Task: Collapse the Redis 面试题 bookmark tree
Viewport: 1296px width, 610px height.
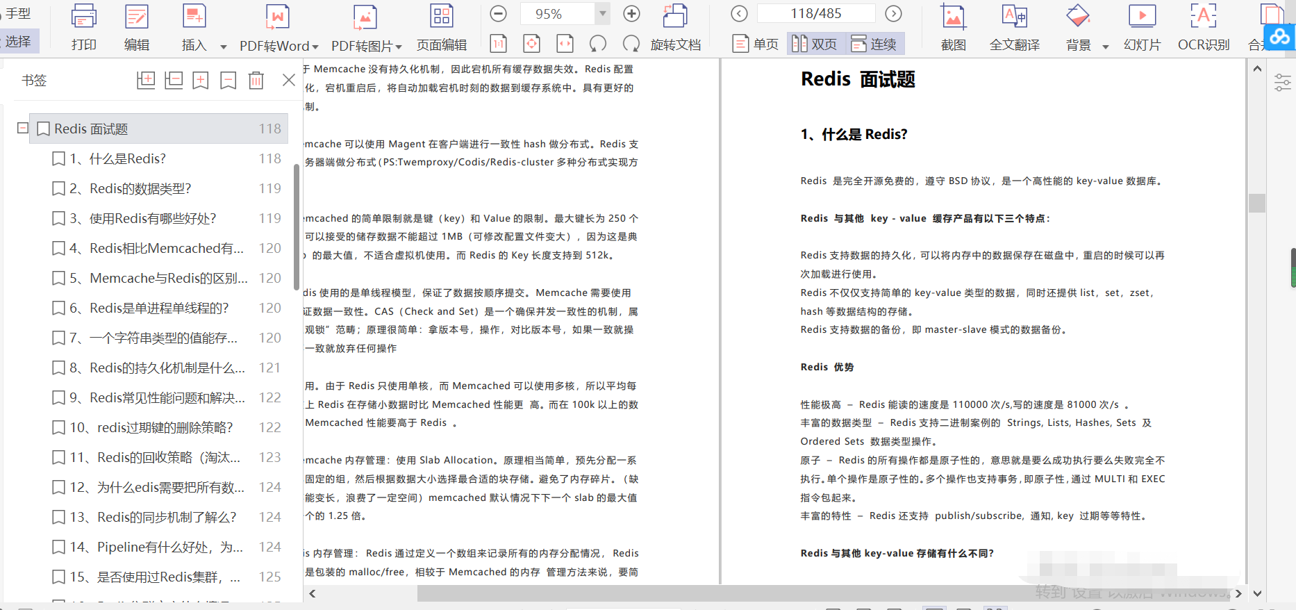Action: (x=23, y=128)
